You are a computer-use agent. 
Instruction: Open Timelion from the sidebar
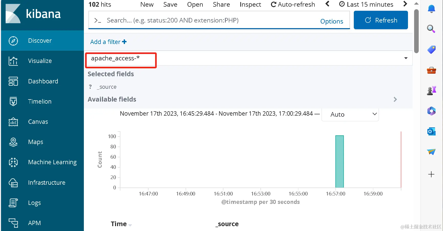pyautogui.click(x=40, y=101)
